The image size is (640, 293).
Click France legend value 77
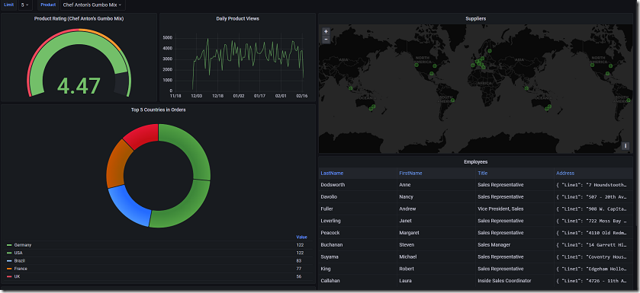click(x=299, y=269)
